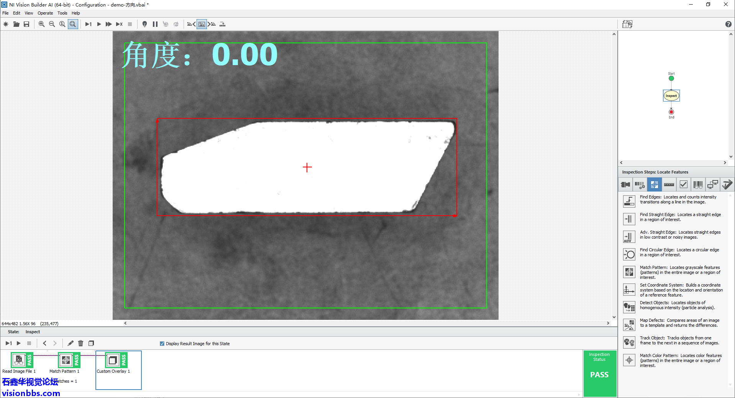The width and height of the screenshot is (735, 398).
Task: Toggle the Zoom to Fit button
Action: [x=73, y=24]
